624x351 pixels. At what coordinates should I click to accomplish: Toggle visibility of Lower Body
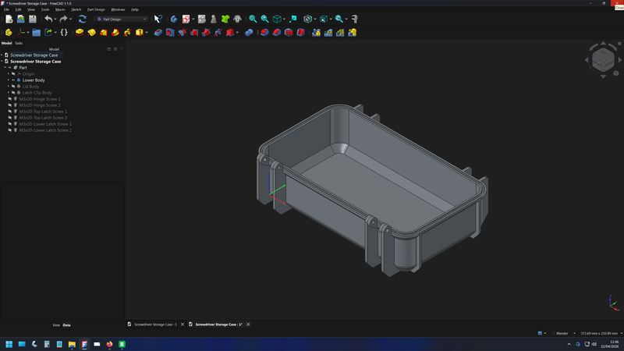pos(12,80)
